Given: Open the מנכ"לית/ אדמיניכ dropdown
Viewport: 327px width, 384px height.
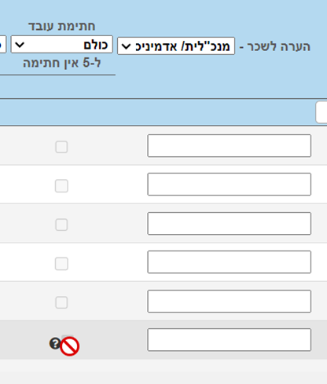Looking at the screenshot, I should click(x=176, y=46).
